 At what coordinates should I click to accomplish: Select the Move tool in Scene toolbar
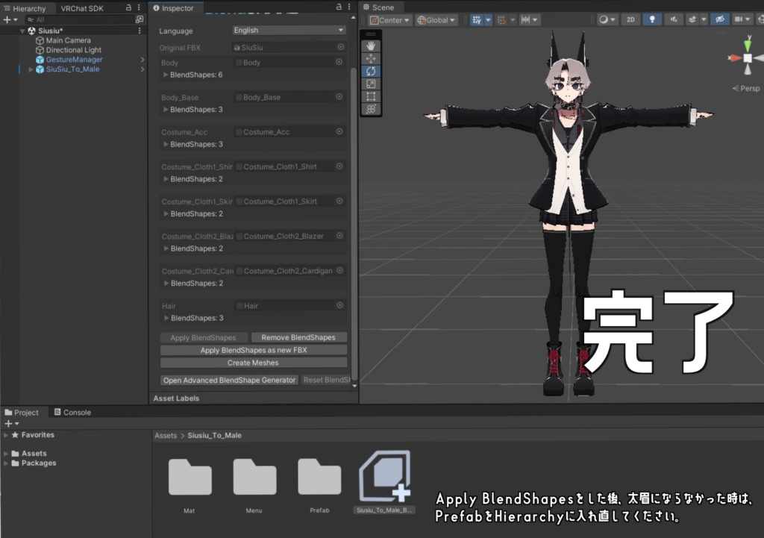(371, 58)
